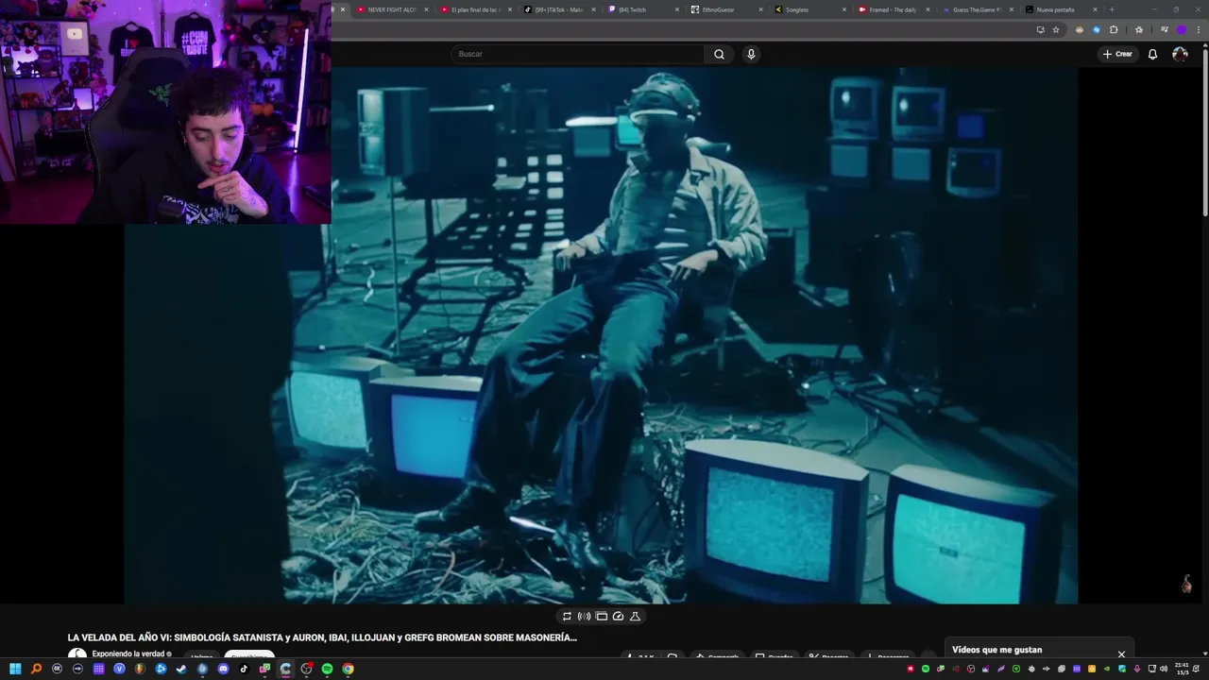Screen dimensions: 1209x680
Task: Click the screenshot frame icon below video
Action: coord(601,616)
